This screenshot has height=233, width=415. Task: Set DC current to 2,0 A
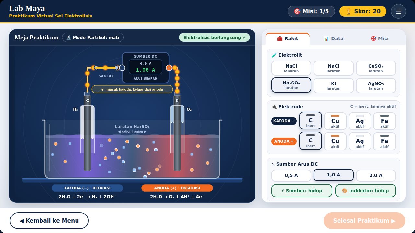(376, 175)
